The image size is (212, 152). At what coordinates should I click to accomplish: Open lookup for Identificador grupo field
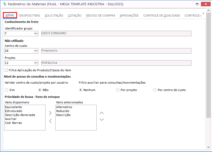tap(36, 33)
